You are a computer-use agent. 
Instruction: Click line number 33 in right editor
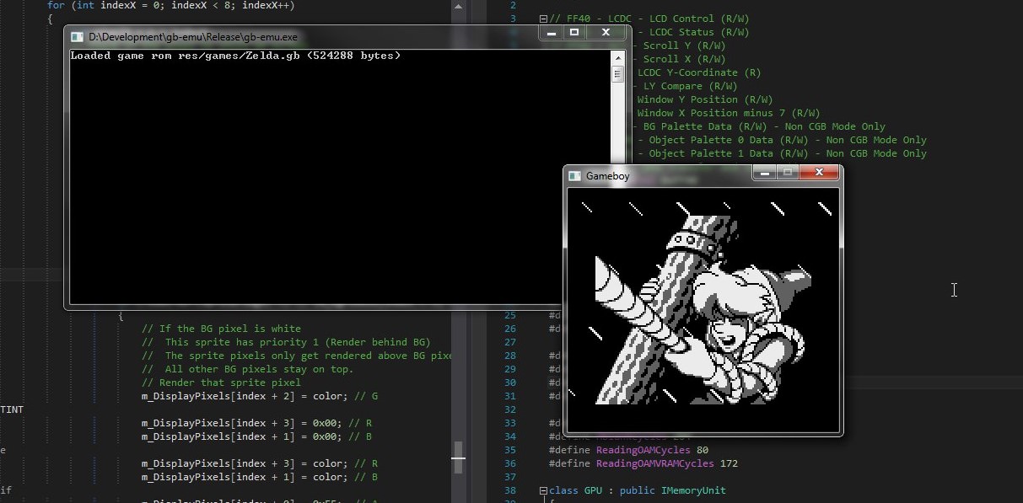(509, 423)
